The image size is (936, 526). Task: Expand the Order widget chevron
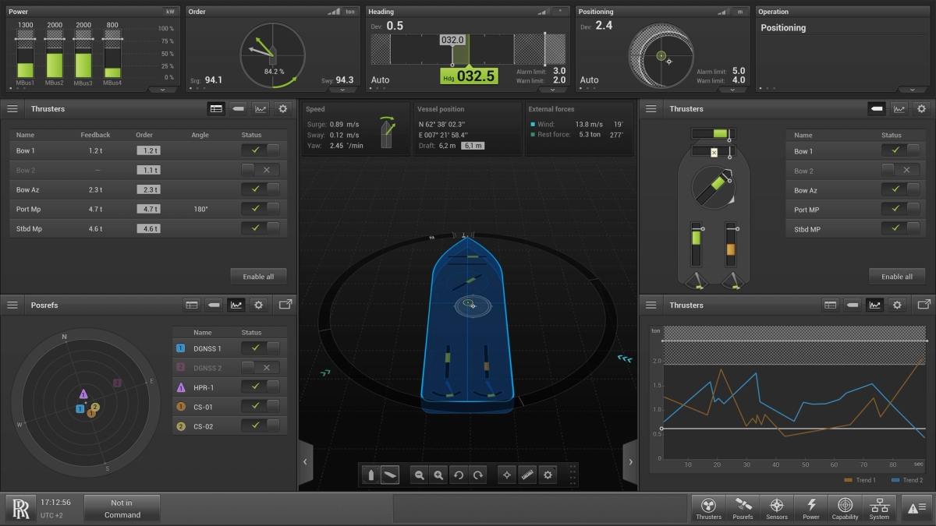[x=342, y=90]
